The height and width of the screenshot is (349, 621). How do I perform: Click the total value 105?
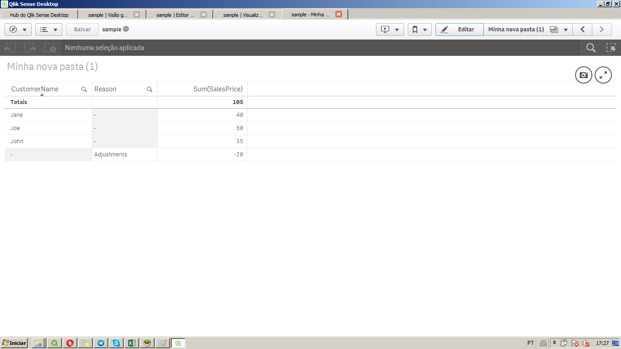(x=238, y=102)
